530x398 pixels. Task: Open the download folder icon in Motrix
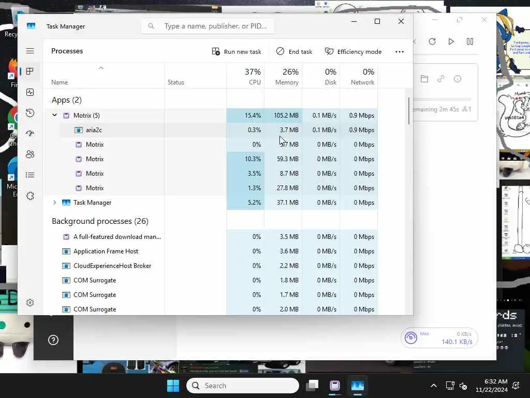pos(424,79)
